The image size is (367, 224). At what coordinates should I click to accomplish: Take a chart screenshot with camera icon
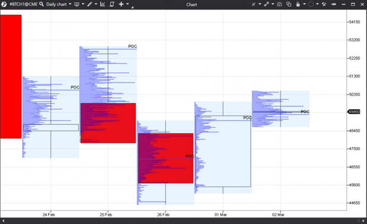(x=279, y=4)
